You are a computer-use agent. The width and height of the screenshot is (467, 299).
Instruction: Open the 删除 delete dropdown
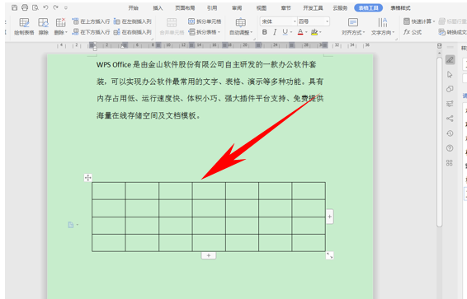pyautogui.click(x=61, y=26)
